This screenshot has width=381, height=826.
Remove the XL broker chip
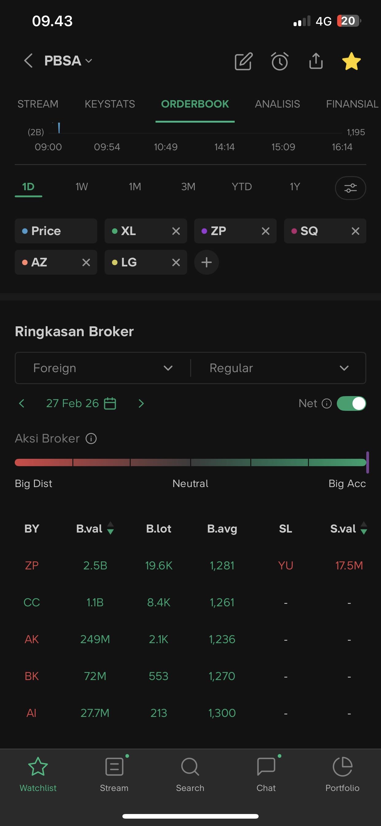pyautogui.click(x=176, y=231)
